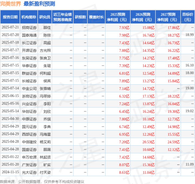Select the 报告日期 column header

(10, 17)
